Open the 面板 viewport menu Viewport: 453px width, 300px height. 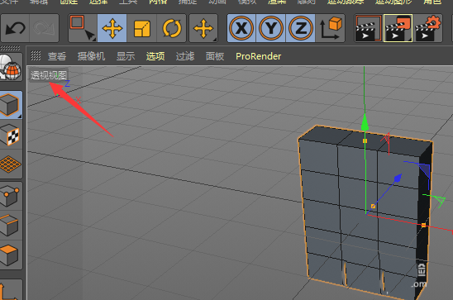pos(215,56)
